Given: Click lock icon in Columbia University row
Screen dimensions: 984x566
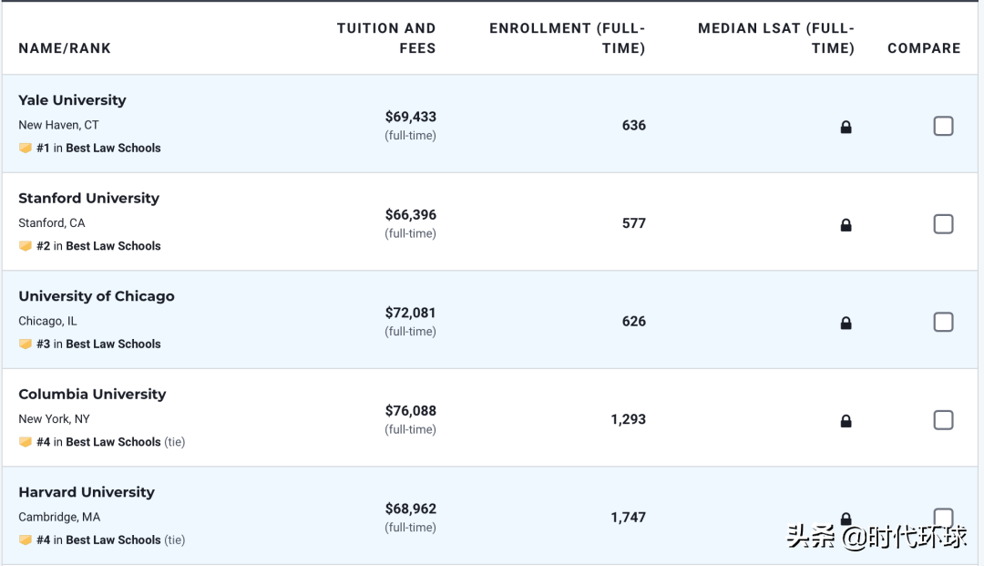Looking at the screenshot, I should pos(846,421).
